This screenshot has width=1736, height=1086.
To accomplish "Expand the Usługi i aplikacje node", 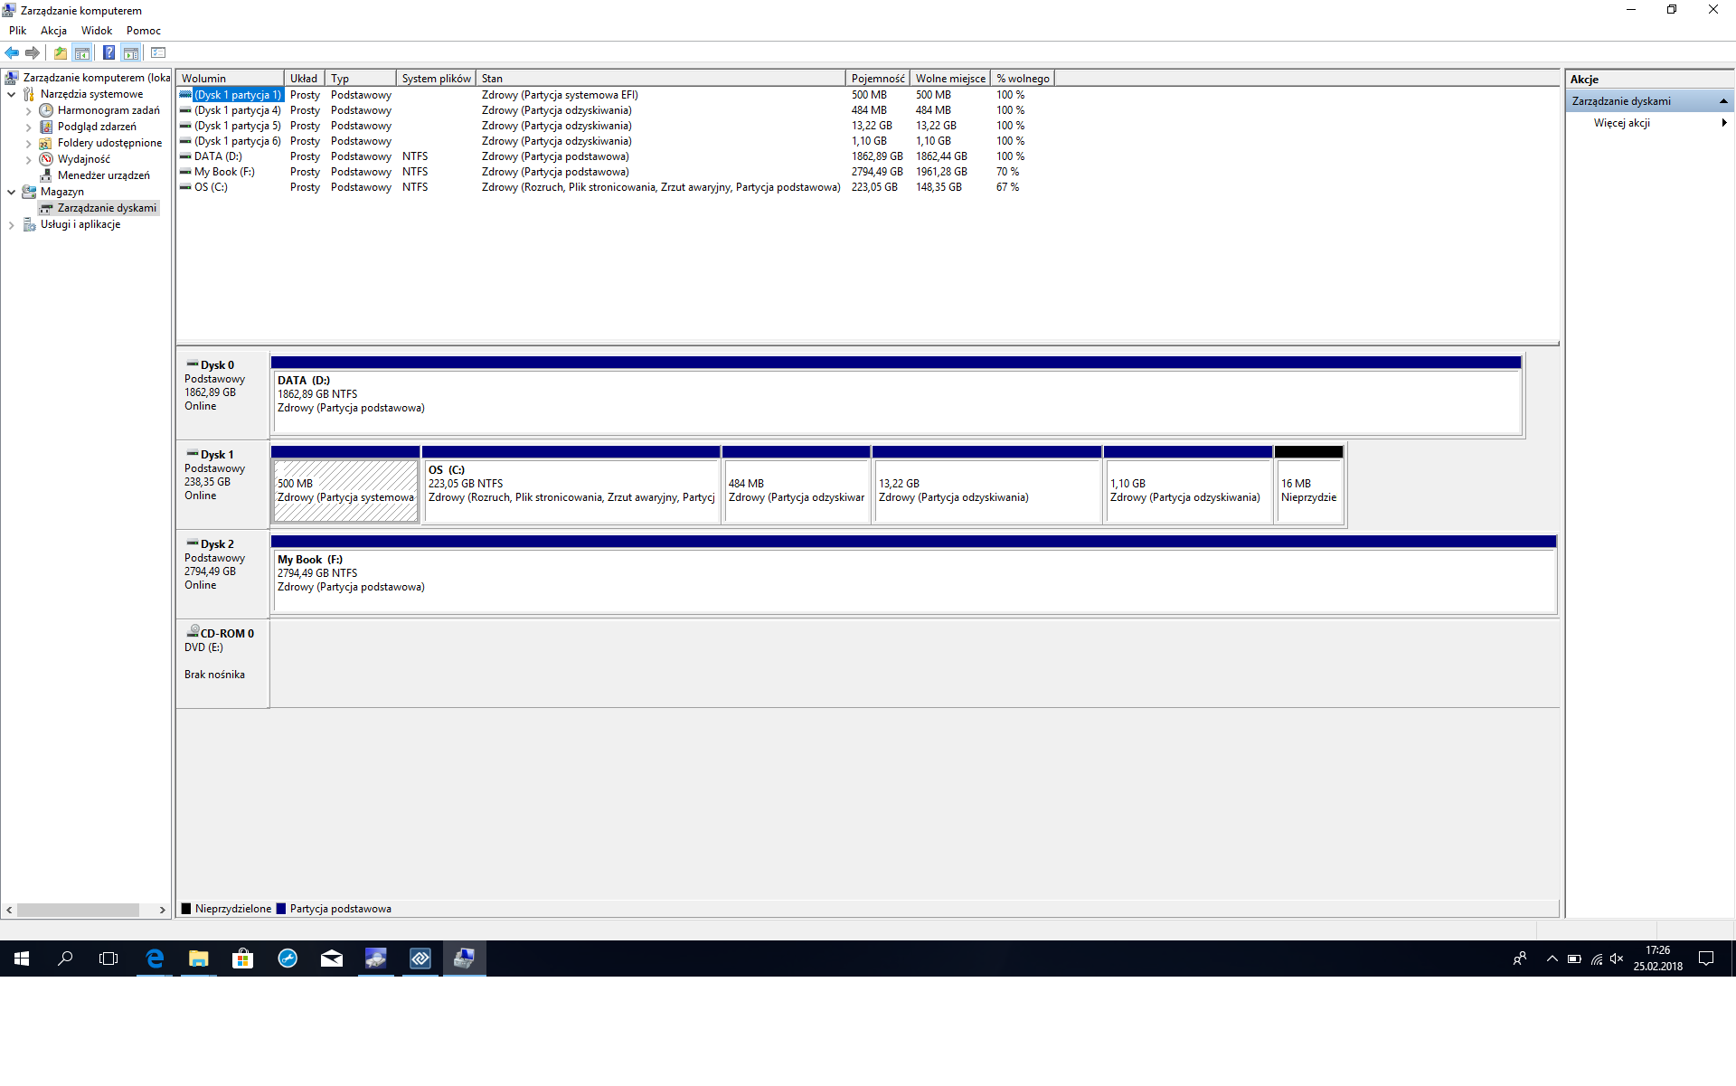I will pos(11,225).
